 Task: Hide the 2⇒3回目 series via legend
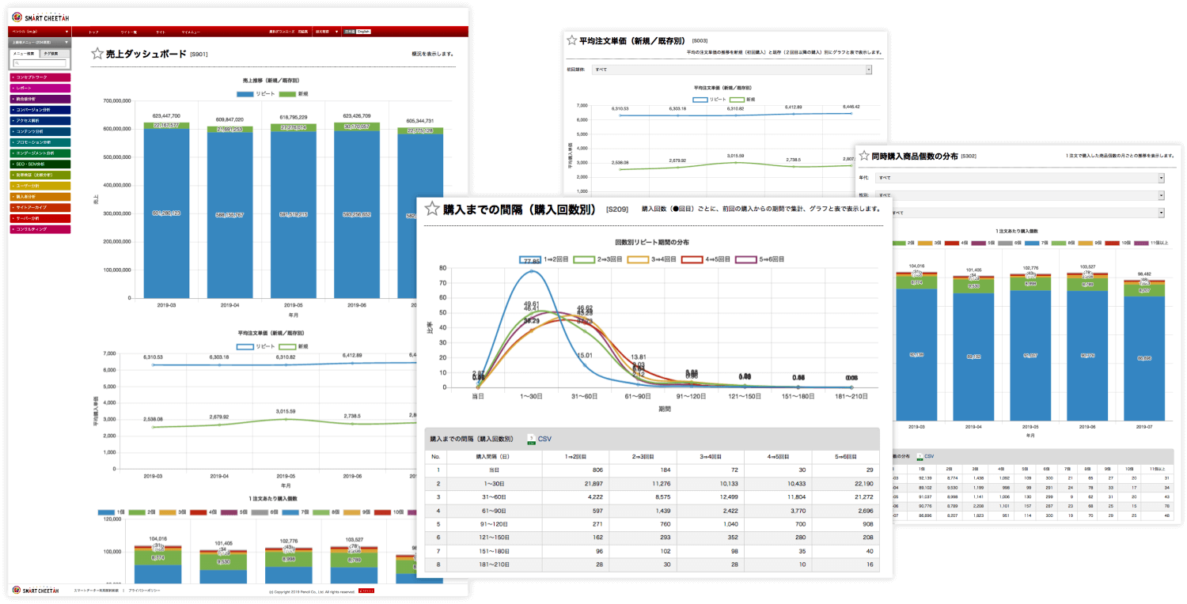[597, 259]
